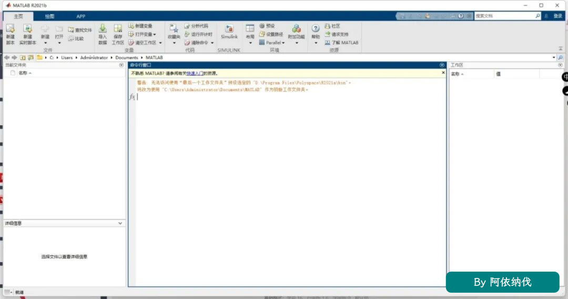The image size is (568, 299).
Task: Open the 工作区 panel actions menu
Action: click(x=561, y=65)
